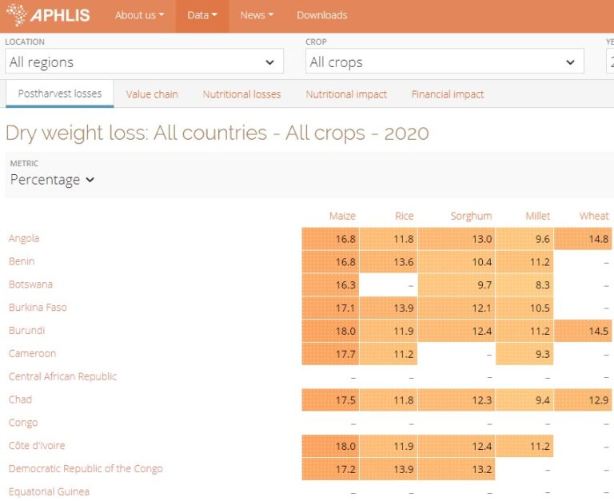The image size is (614, 501).
Task: Click the APHLIS logo icon
Action: coord(16,15)
